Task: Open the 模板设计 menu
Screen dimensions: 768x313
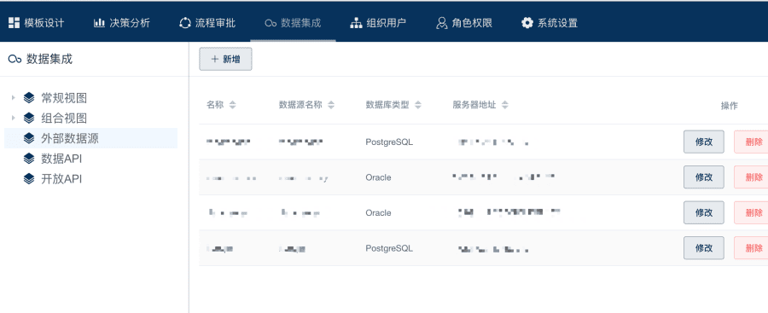Action: click(x=36, y=23)
